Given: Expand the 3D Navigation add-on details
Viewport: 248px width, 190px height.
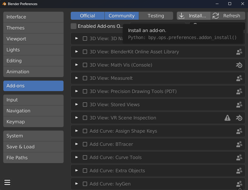Looking at the screenshot, I should [77, 38].
